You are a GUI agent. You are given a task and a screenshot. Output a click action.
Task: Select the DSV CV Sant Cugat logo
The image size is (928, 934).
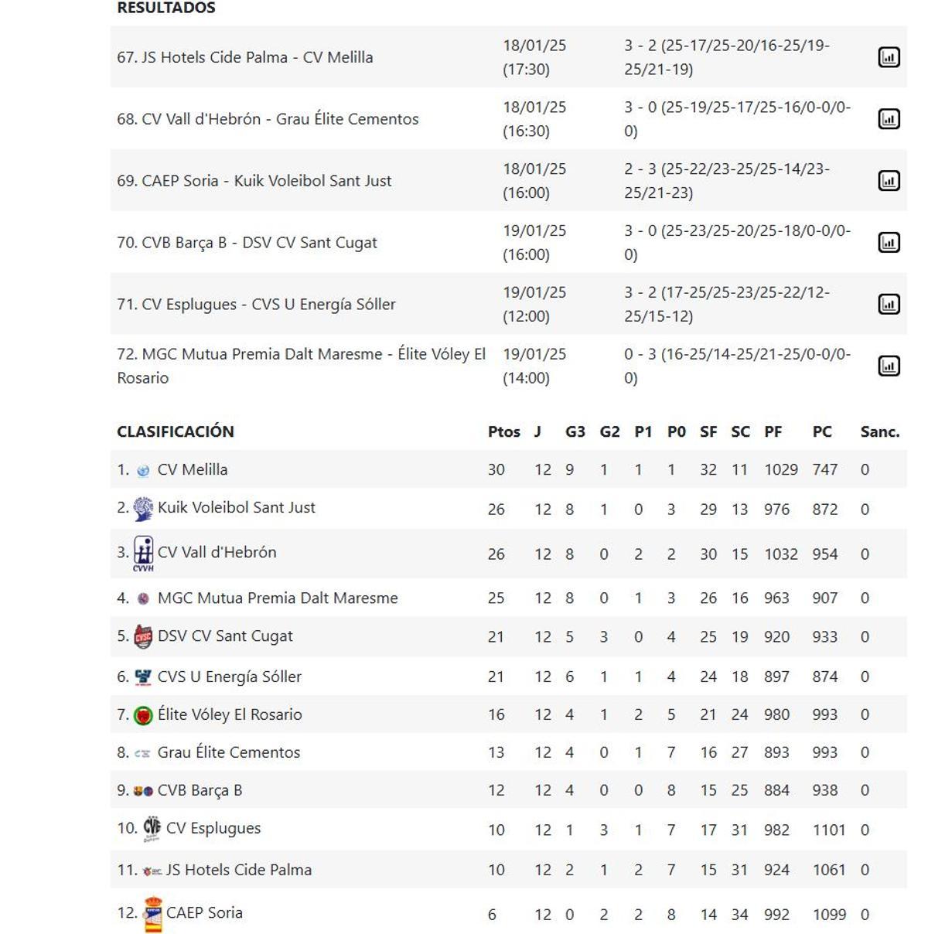click(142, 636)
